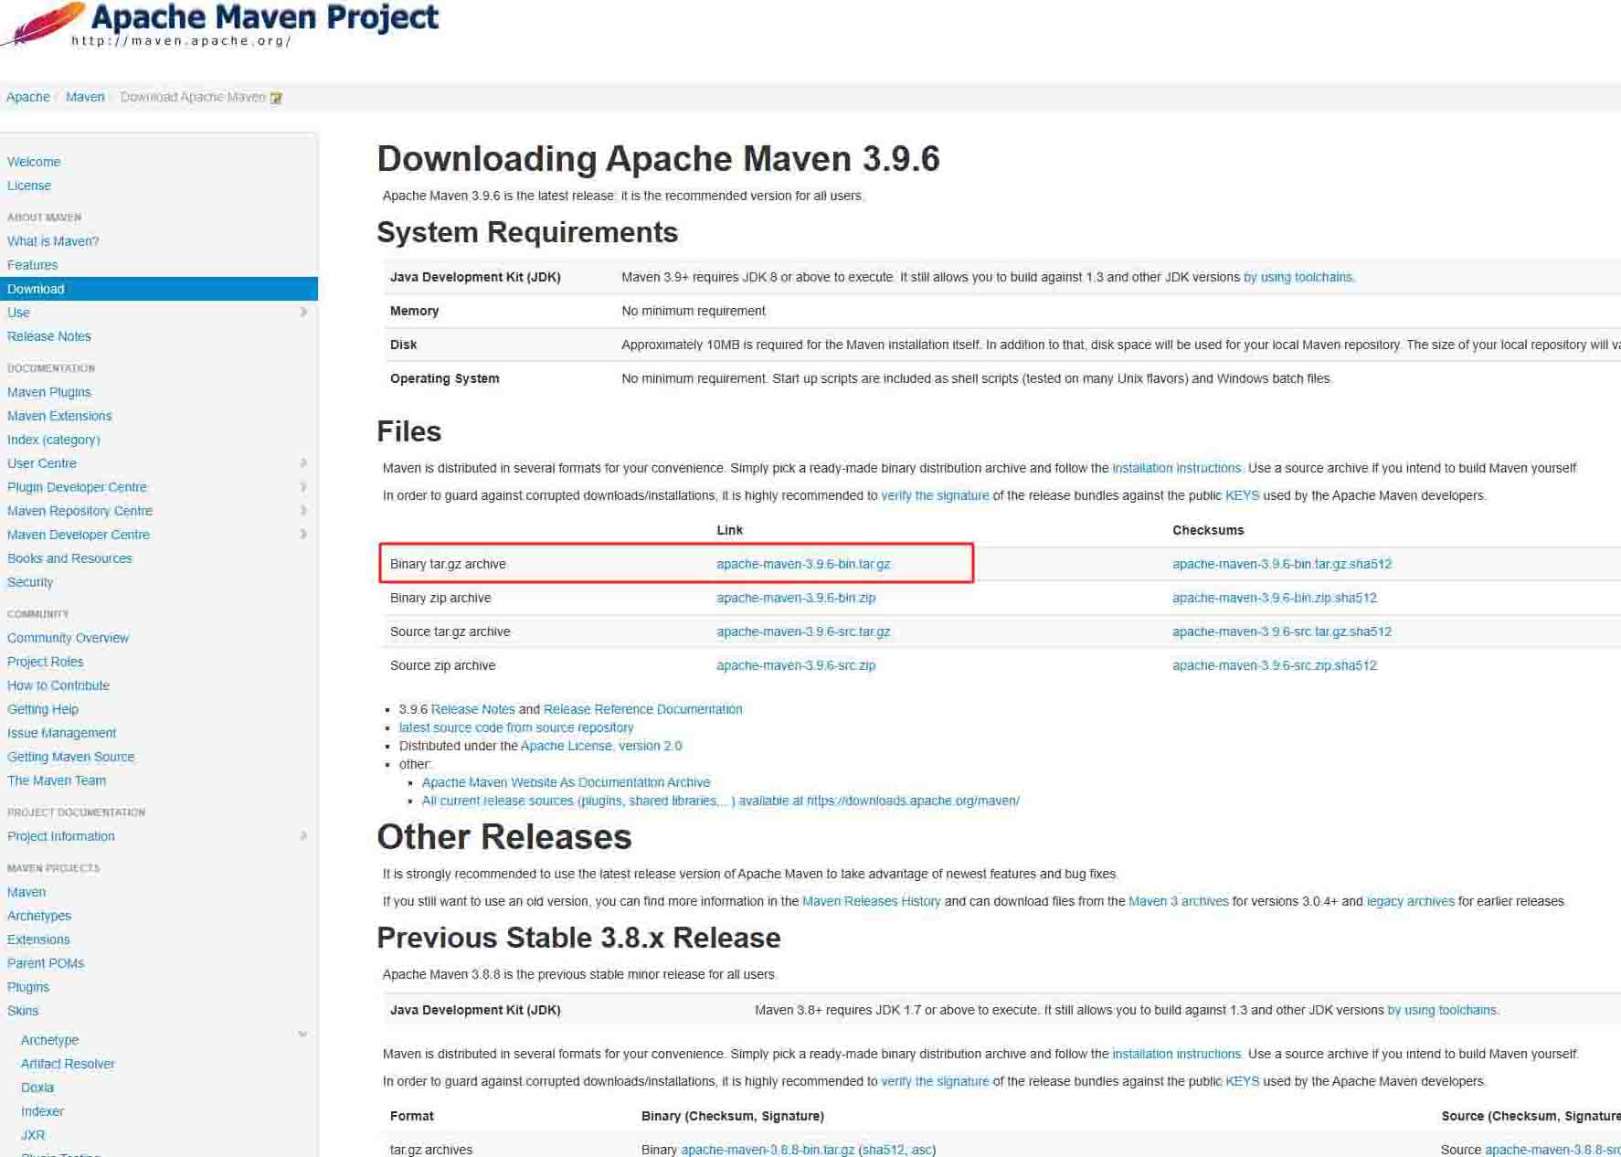Open Issue Management link

point(61,733)
